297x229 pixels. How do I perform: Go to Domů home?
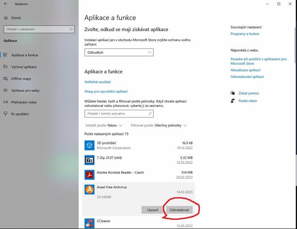click(16, 18)
